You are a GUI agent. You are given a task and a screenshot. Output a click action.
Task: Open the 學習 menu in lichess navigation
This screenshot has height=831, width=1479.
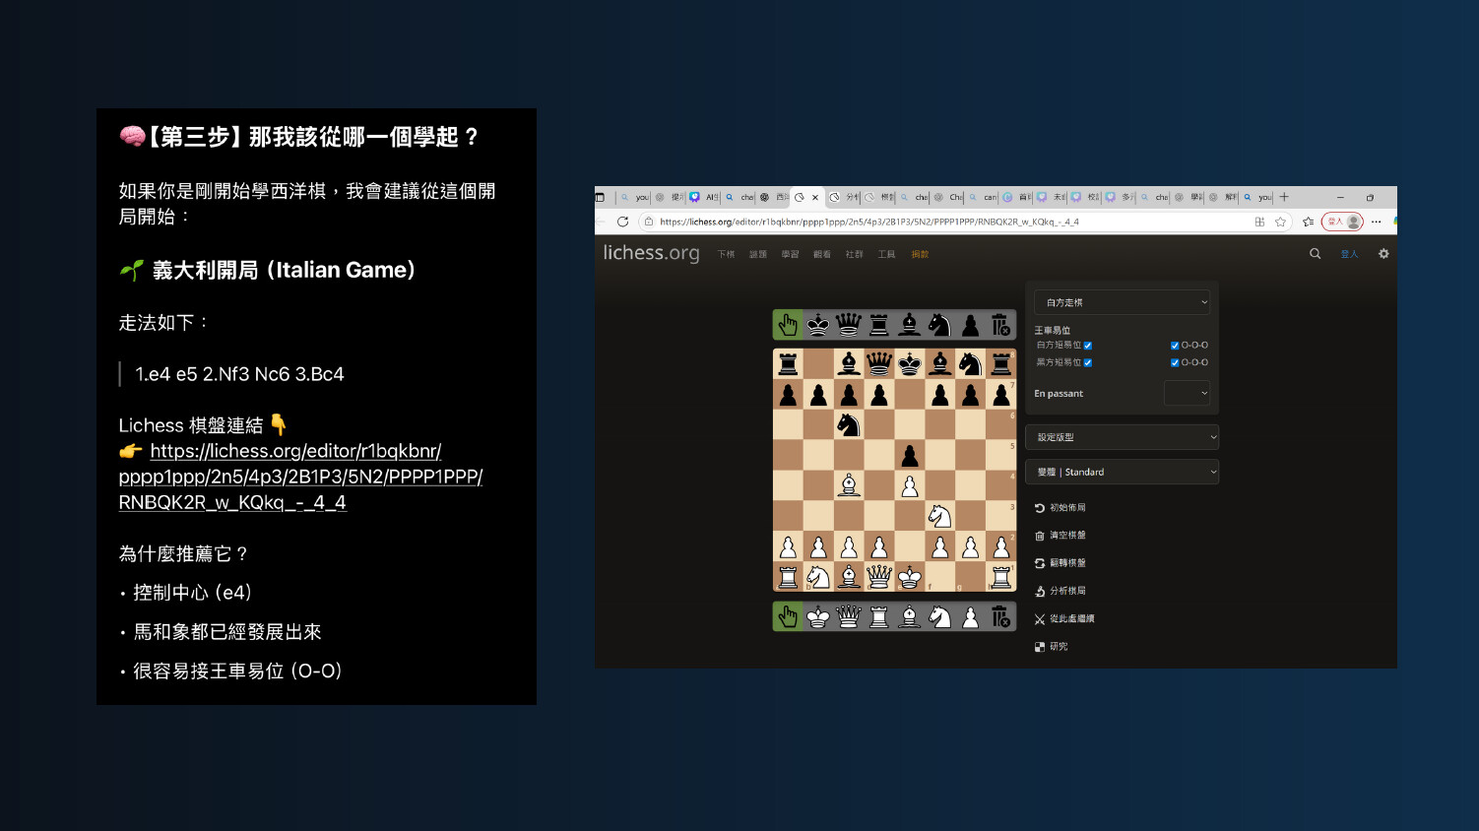click(790, 254)
